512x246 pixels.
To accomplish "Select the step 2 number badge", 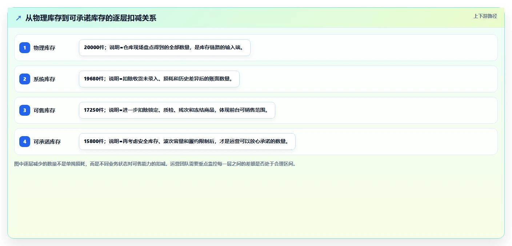I will point(25,79).
